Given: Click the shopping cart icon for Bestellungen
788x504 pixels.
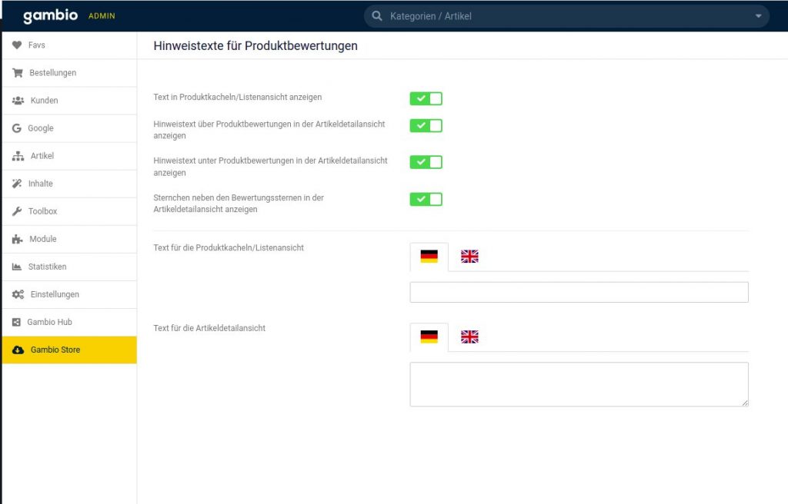Looking at the screenshot, I should pos(17,73).
